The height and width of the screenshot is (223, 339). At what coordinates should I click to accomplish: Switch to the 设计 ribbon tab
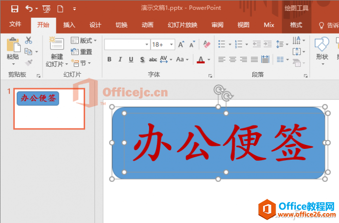point(96,25)
